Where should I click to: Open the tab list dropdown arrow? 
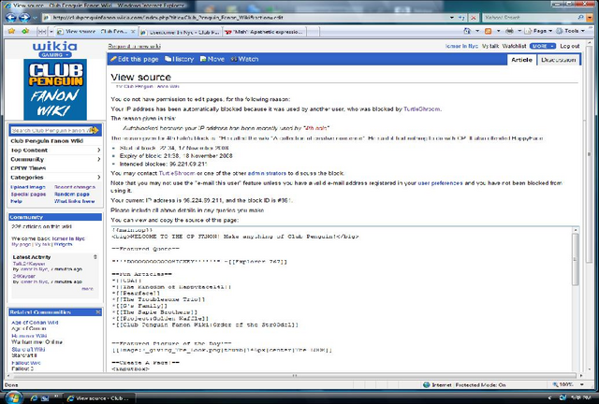51,32
